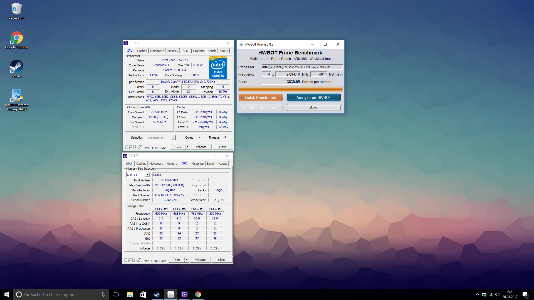Click Validate in lower CPU-Z window

200,260
